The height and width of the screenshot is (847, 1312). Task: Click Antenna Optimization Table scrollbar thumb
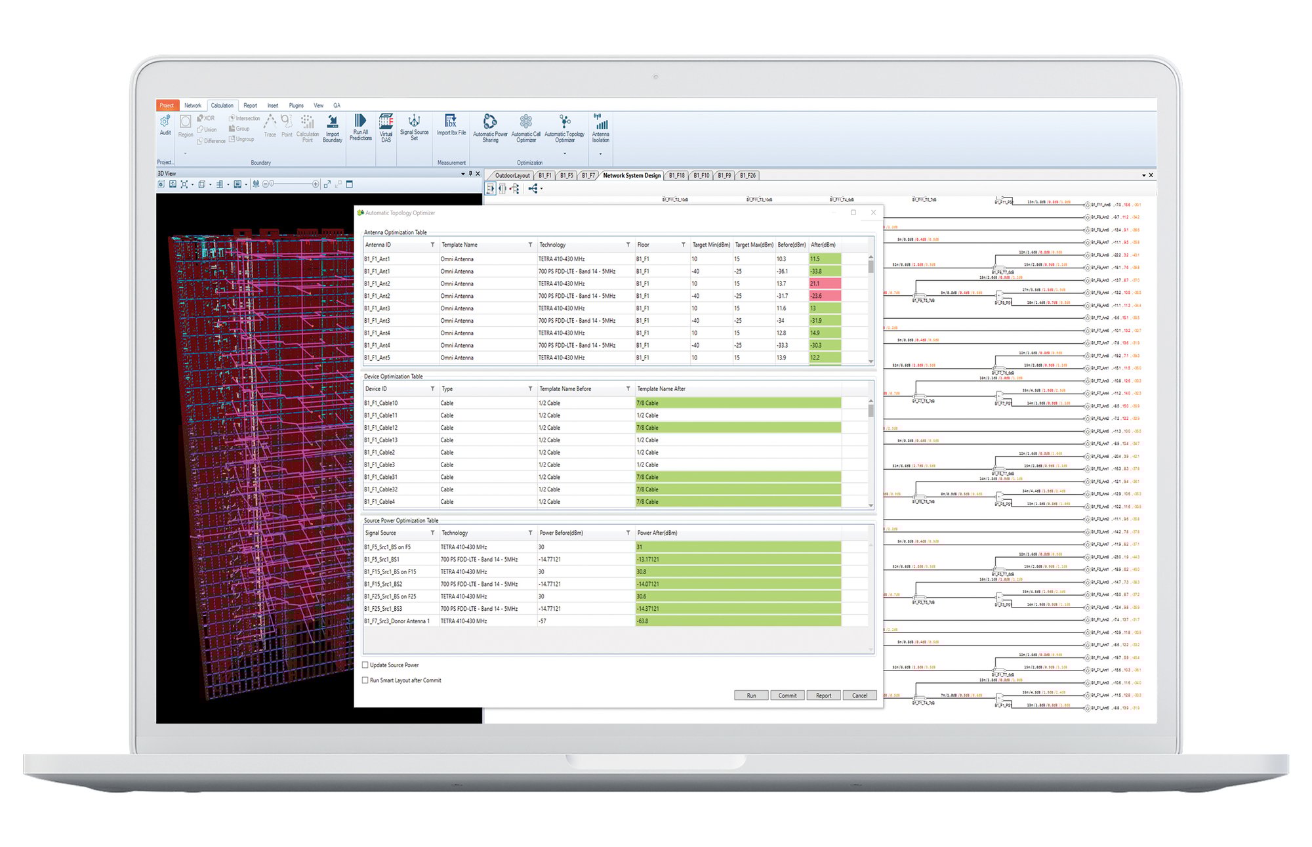871,266
